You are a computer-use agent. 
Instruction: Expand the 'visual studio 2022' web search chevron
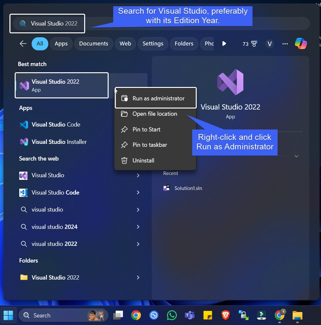point(138,244)
